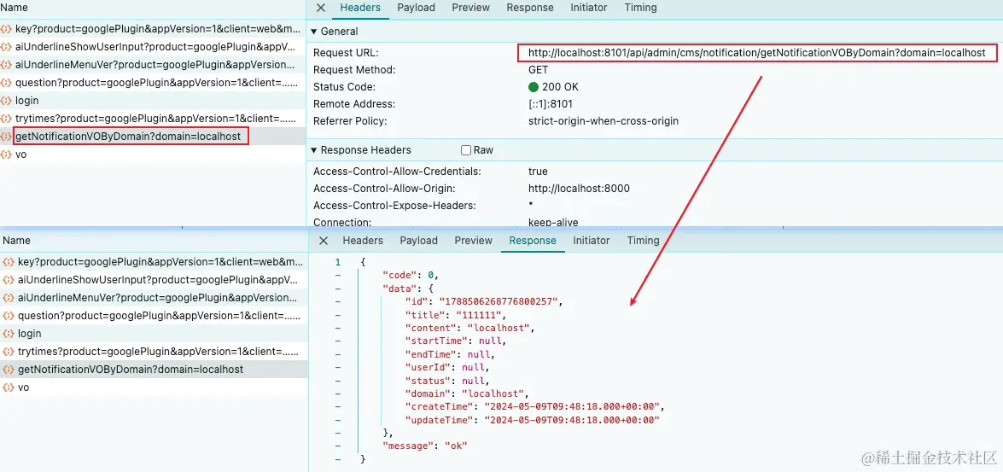Select the vo request in lower list
The image size is (1003, 472).
154,387
